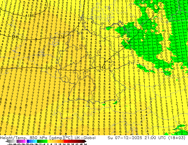Image resolution: width=188 pixels, height=145 pixels.
Task: Click the dark blue legend swatch near -30
Action: coord(28,141)
